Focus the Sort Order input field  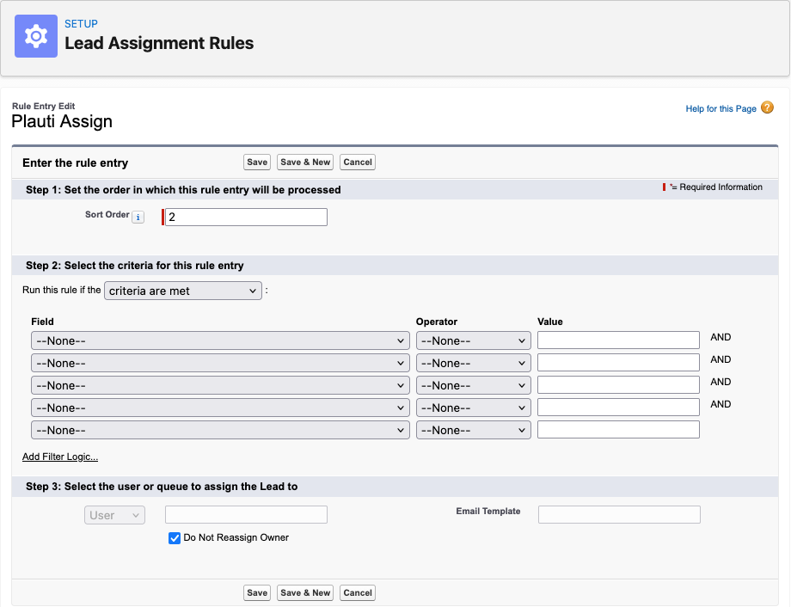coord(246,217)
